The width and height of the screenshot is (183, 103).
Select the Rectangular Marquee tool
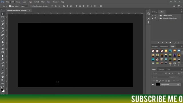tap(3, 17)
